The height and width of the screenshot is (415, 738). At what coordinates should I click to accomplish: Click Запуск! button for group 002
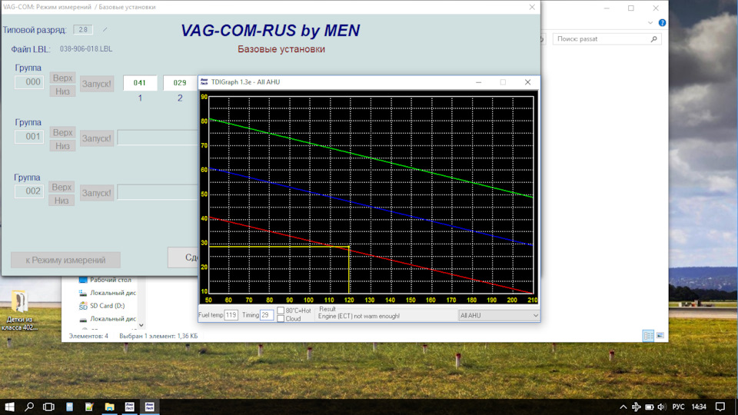click(x=97, y=193)
